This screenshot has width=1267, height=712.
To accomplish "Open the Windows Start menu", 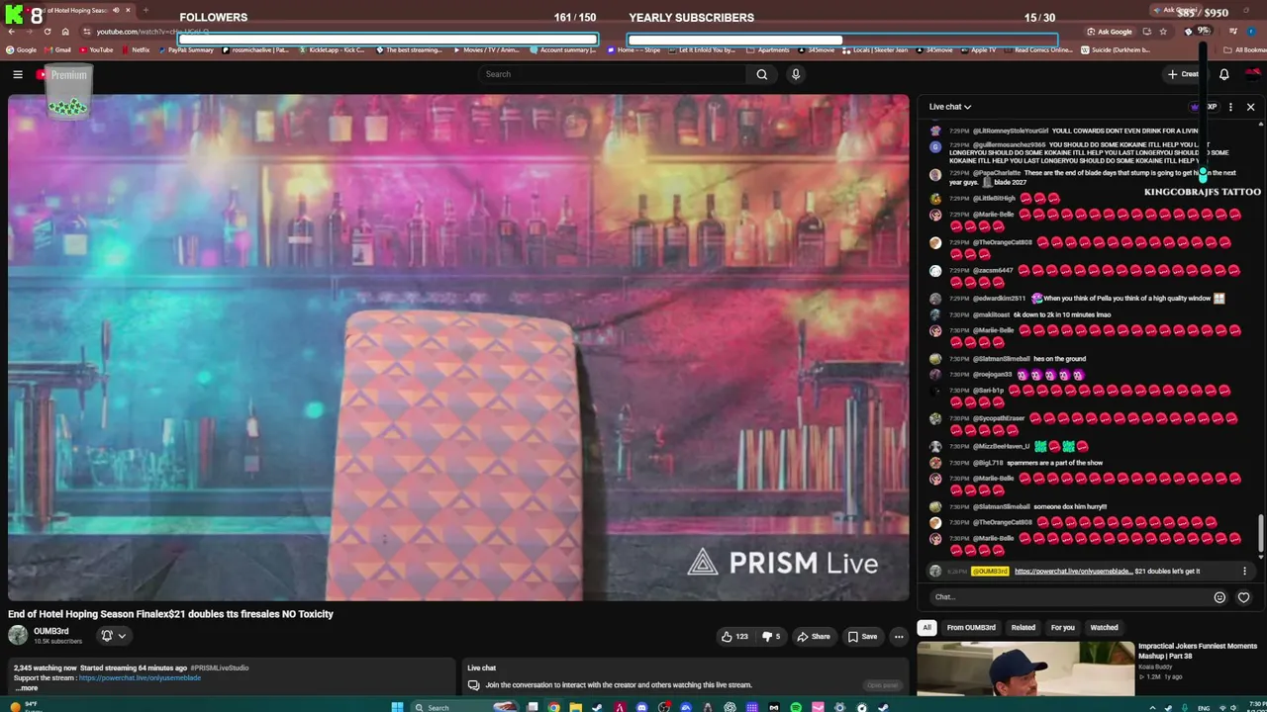I will tap(397, 707).
